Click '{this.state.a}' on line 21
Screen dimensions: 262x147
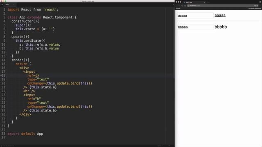(43, 87)
